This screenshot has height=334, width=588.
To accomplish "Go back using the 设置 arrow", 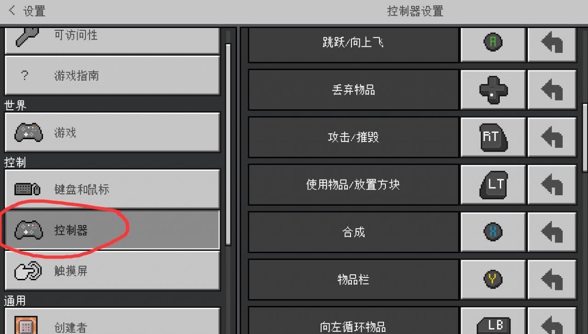I will (x=27, y=11).
